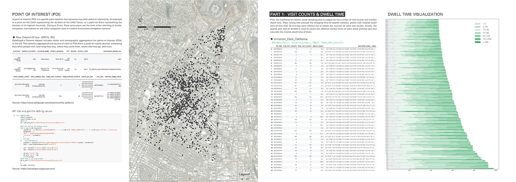Image resolution: width=516 pixels, height=182 pixels.
Task: Click the DWELL TIME VISUALIZATION title
Action: coord(415,14)
